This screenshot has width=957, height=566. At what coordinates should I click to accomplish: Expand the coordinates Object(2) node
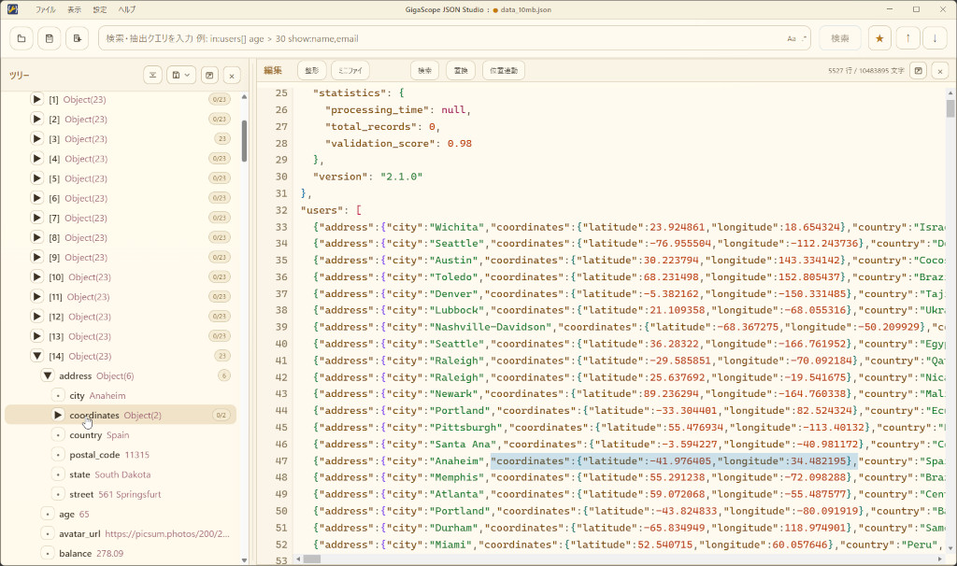tap(58, 415)
